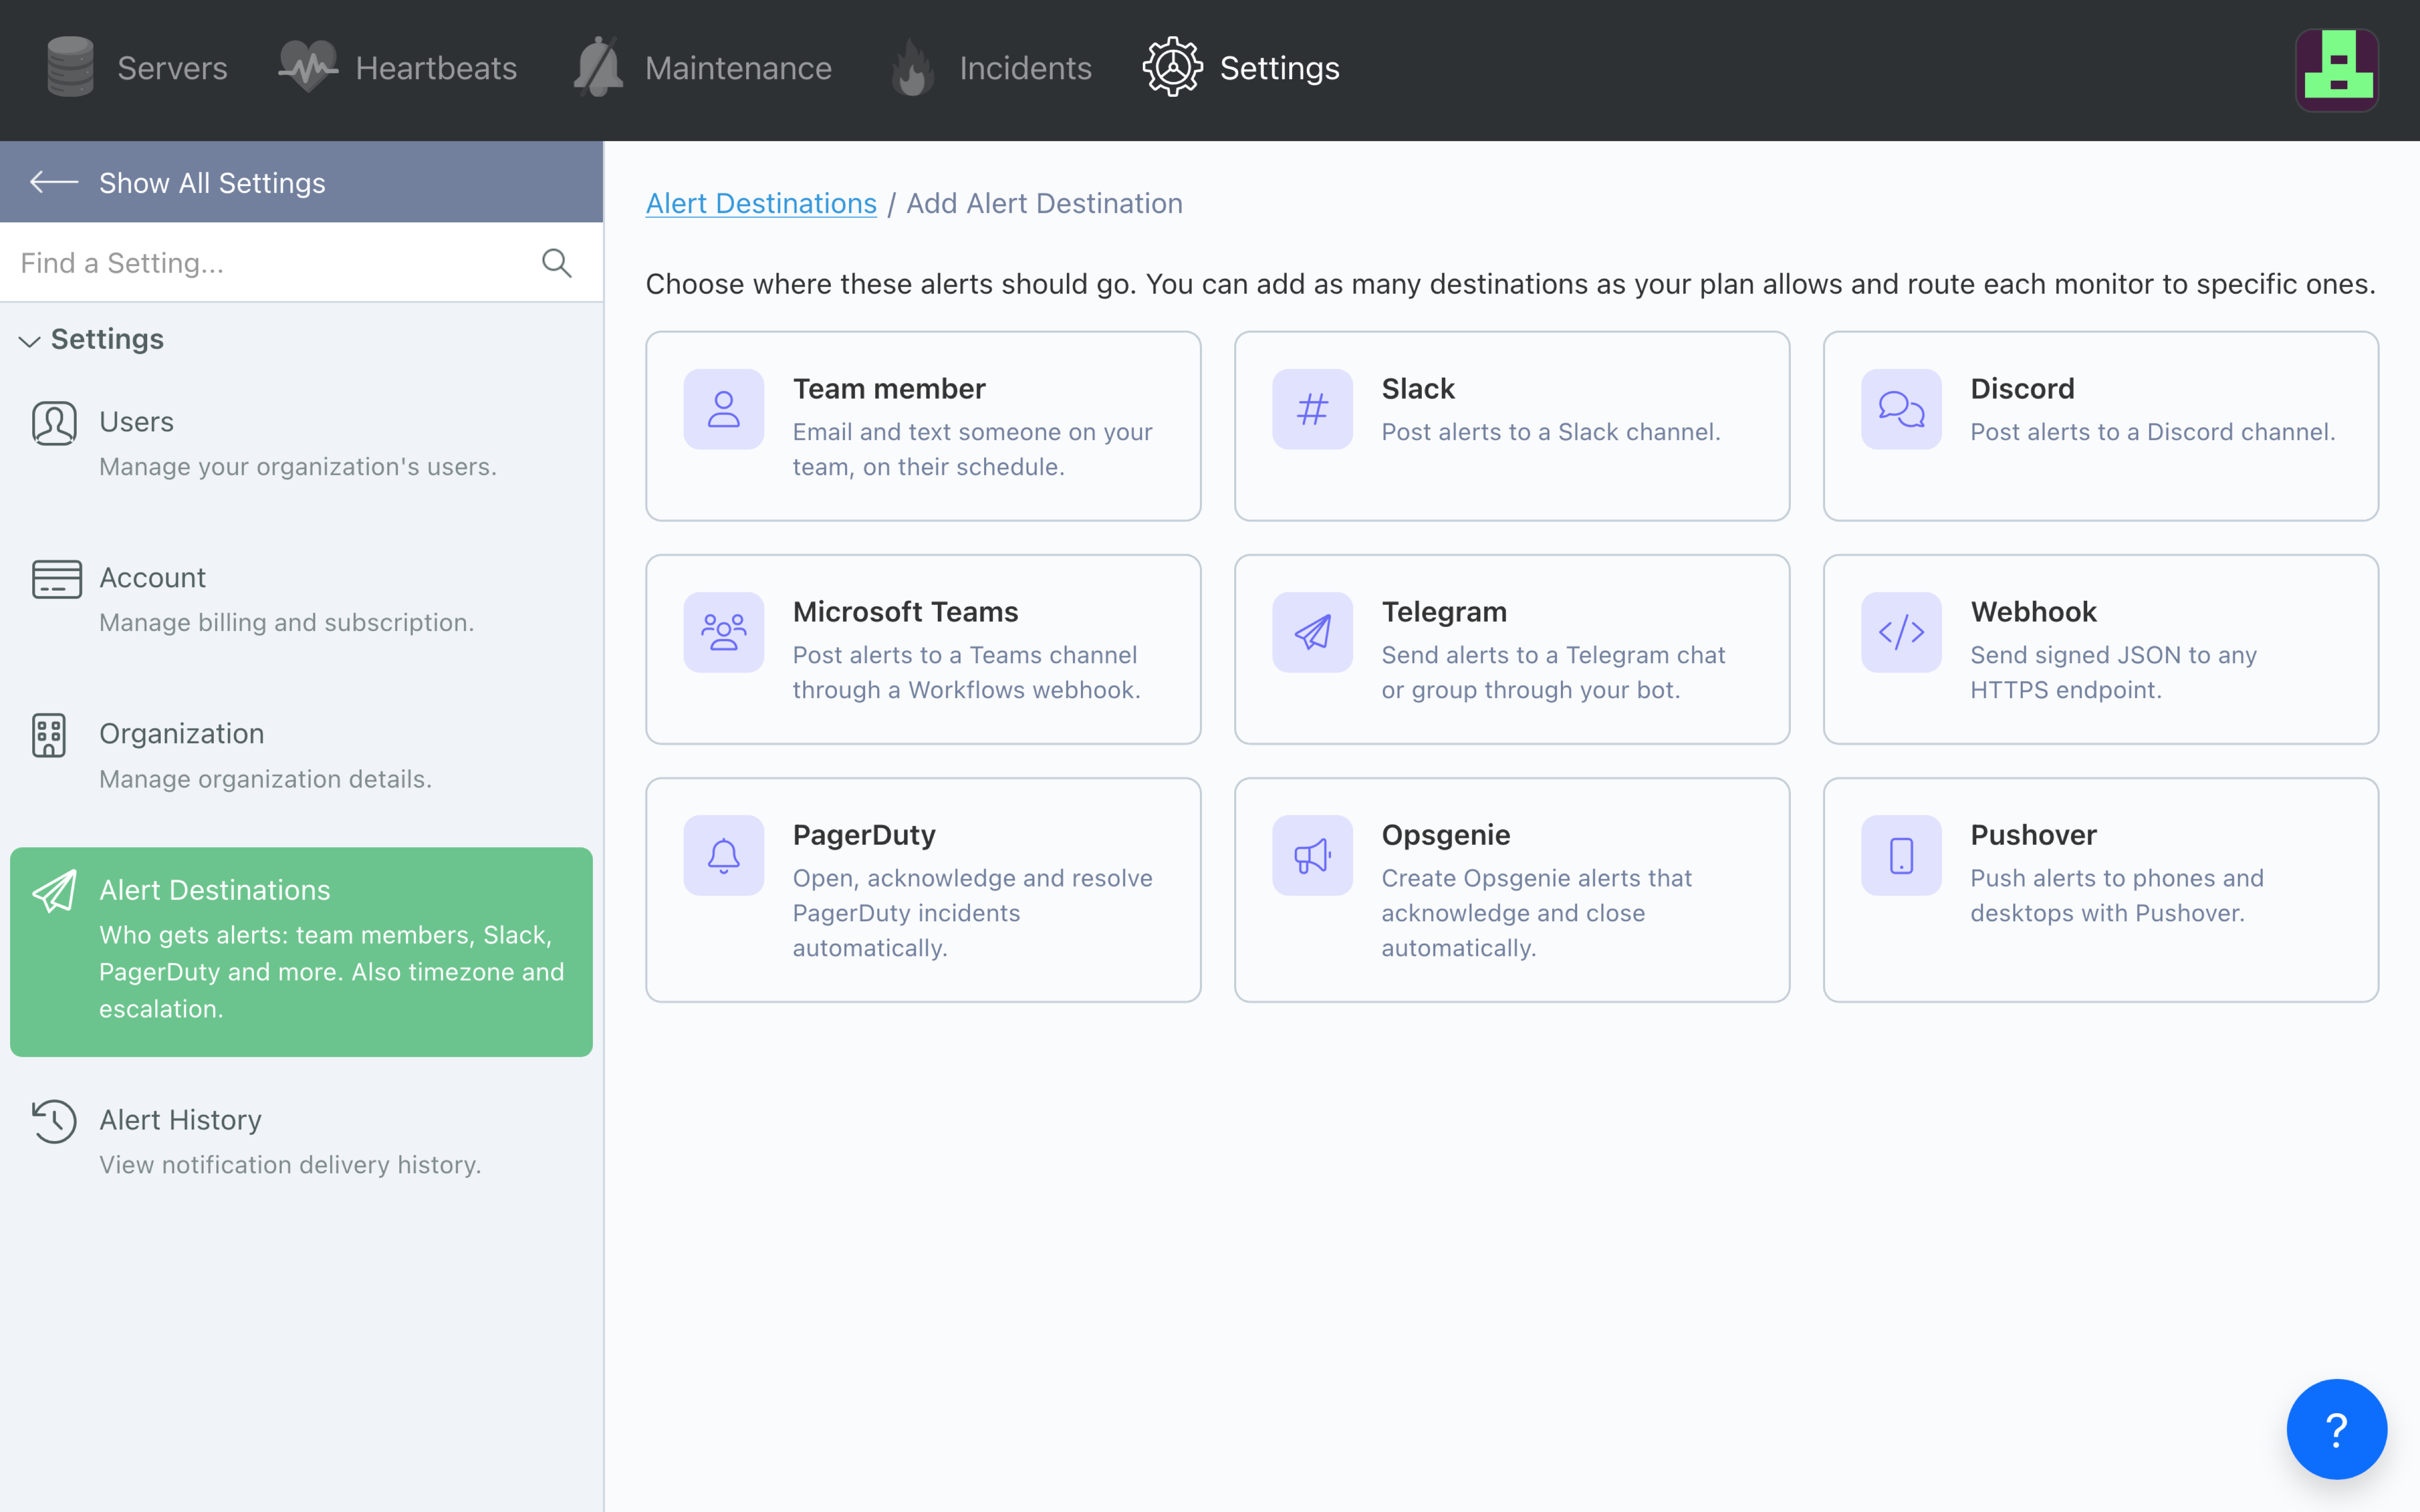
Task: Click the Settings gear icon
Action: point(1172,67)
